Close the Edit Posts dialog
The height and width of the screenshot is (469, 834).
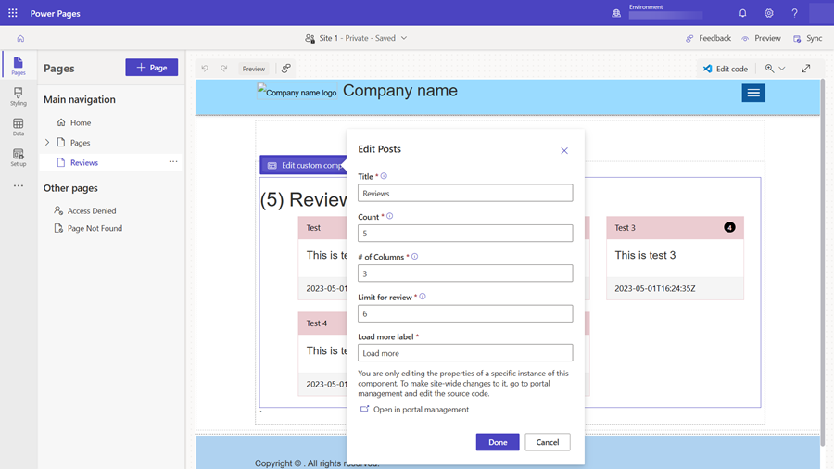click(564, 151)
